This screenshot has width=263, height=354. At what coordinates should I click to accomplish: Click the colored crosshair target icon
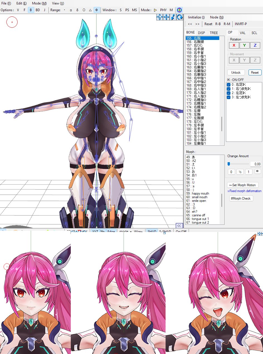point(179,10)
